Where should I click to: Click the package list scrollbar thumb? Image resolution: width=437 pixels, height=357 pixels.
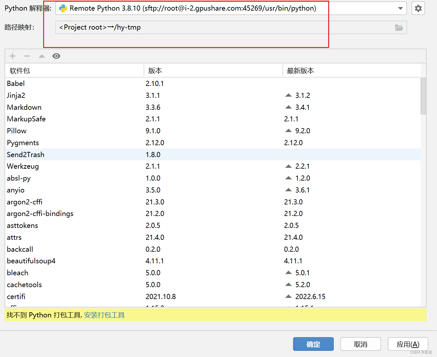tap(423, 96)
